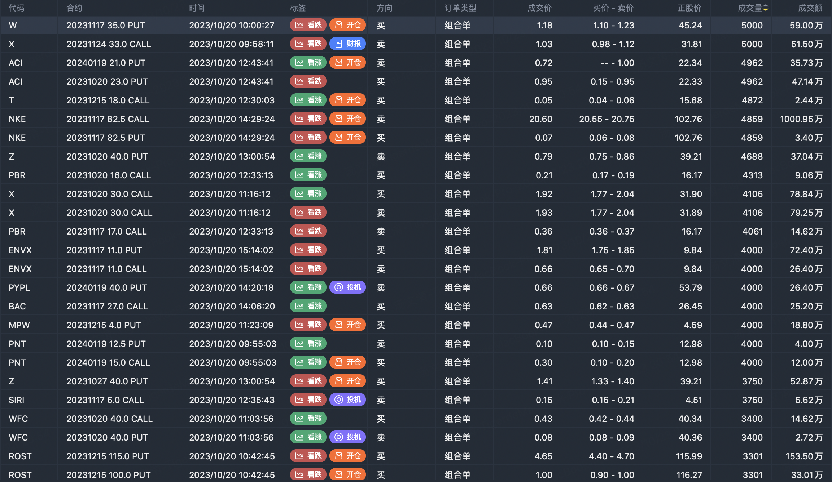This screenshot has height=482, width=832.
Task: Click 开仓 tag in MPW row
Action: 347,325
